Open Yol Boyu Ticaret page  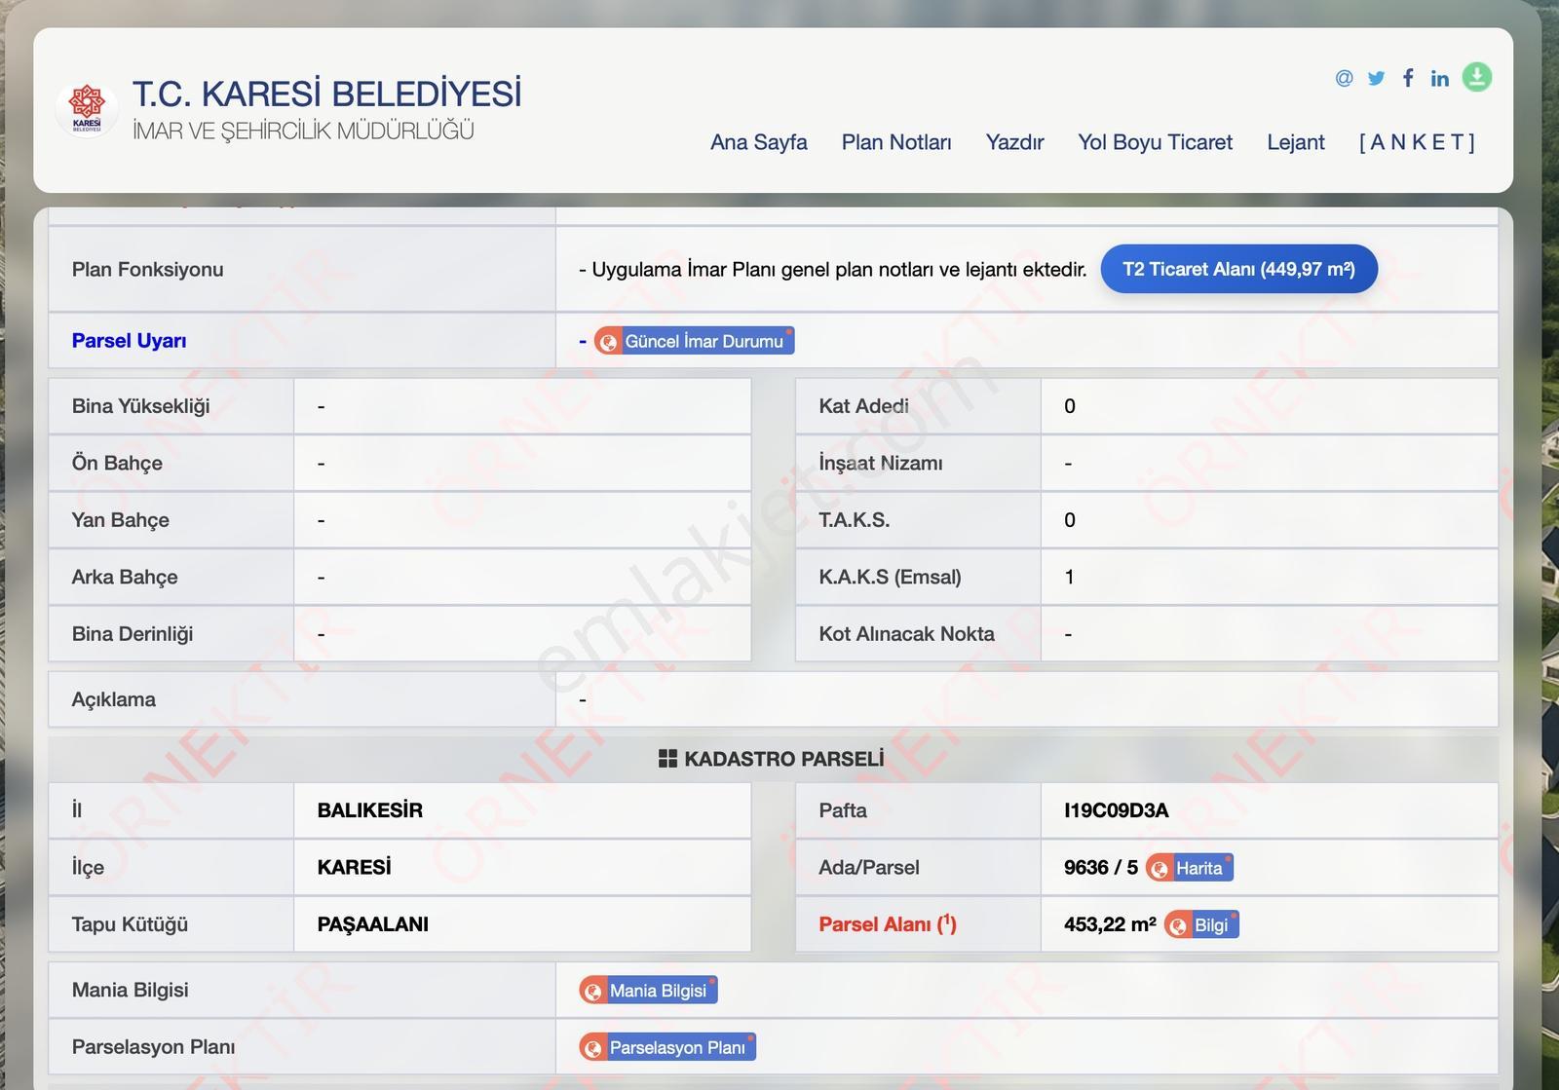point(1155,142)
